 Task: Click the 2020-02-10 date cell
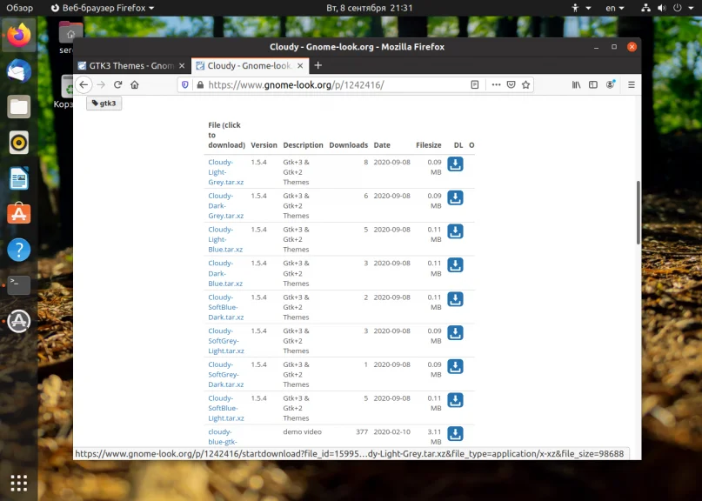(391, 431)
